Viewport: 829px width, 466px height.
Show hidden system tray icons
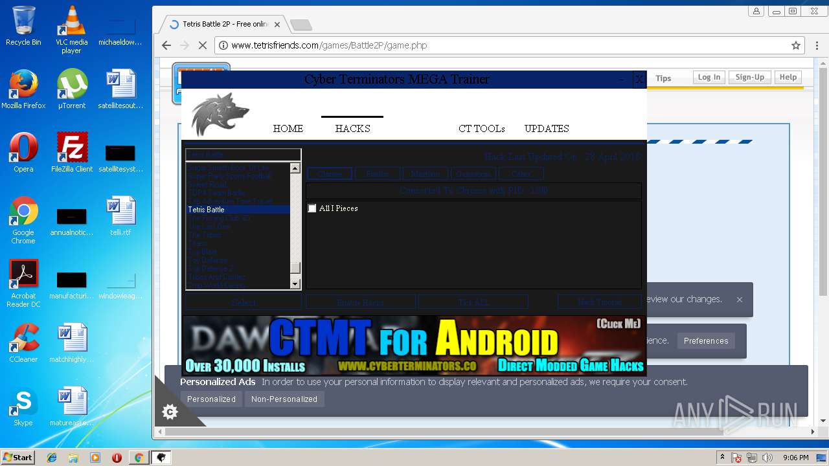coord(722,458)
